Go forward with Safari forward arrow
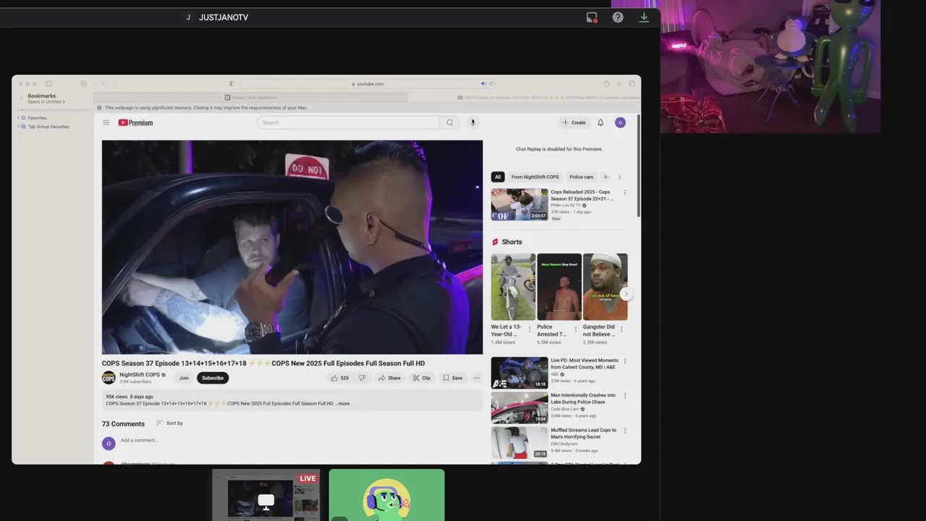 click(116, 84)
